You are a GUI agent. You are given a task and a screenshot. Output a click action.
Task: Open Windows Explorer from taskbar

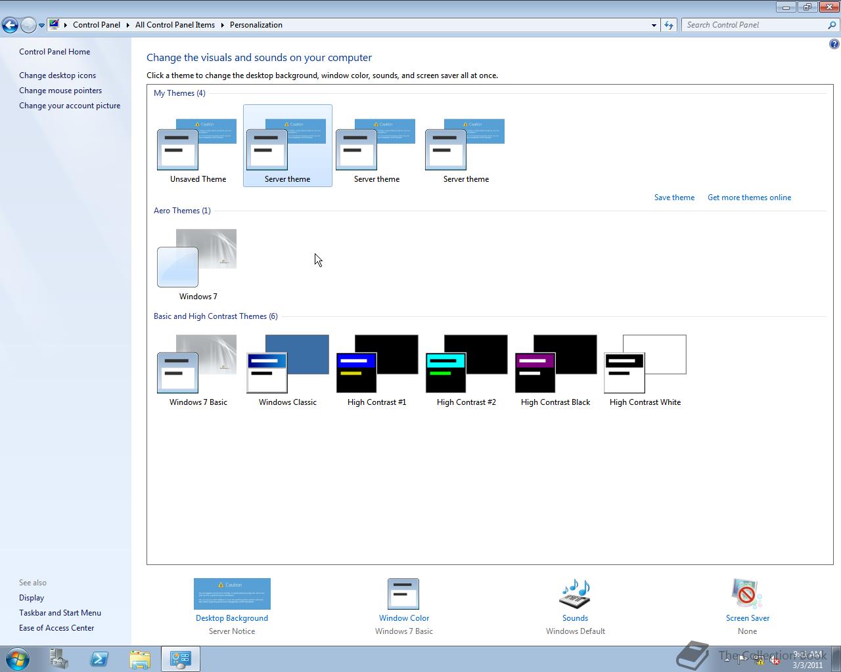[x=139, y=659]
